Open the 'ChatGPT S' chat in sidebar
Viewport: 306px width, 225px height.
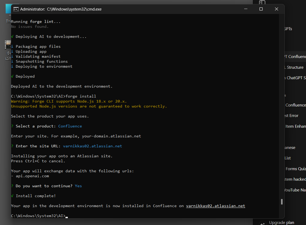coord(295,78)
